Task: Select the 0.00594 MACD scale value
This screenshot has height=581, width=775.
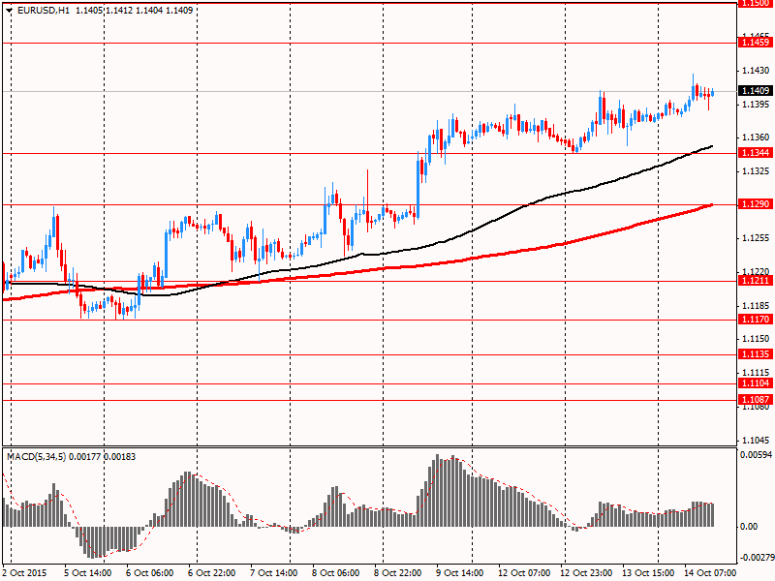Action: [x=756, y=454]
